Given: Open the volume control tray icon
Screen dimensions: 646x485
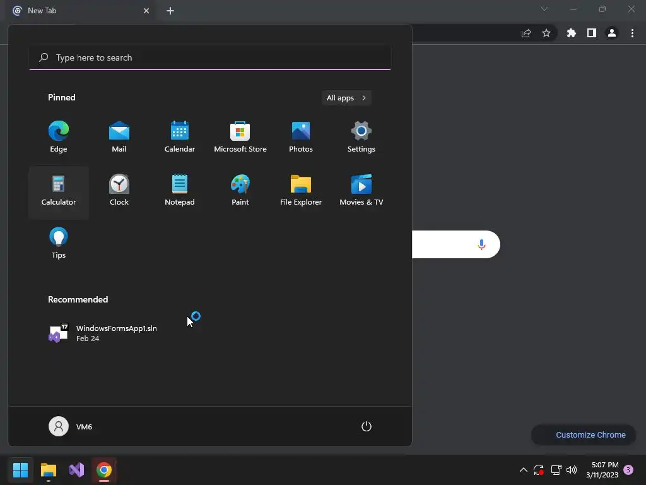Looking at the screenshot, I should click(572, 470).
